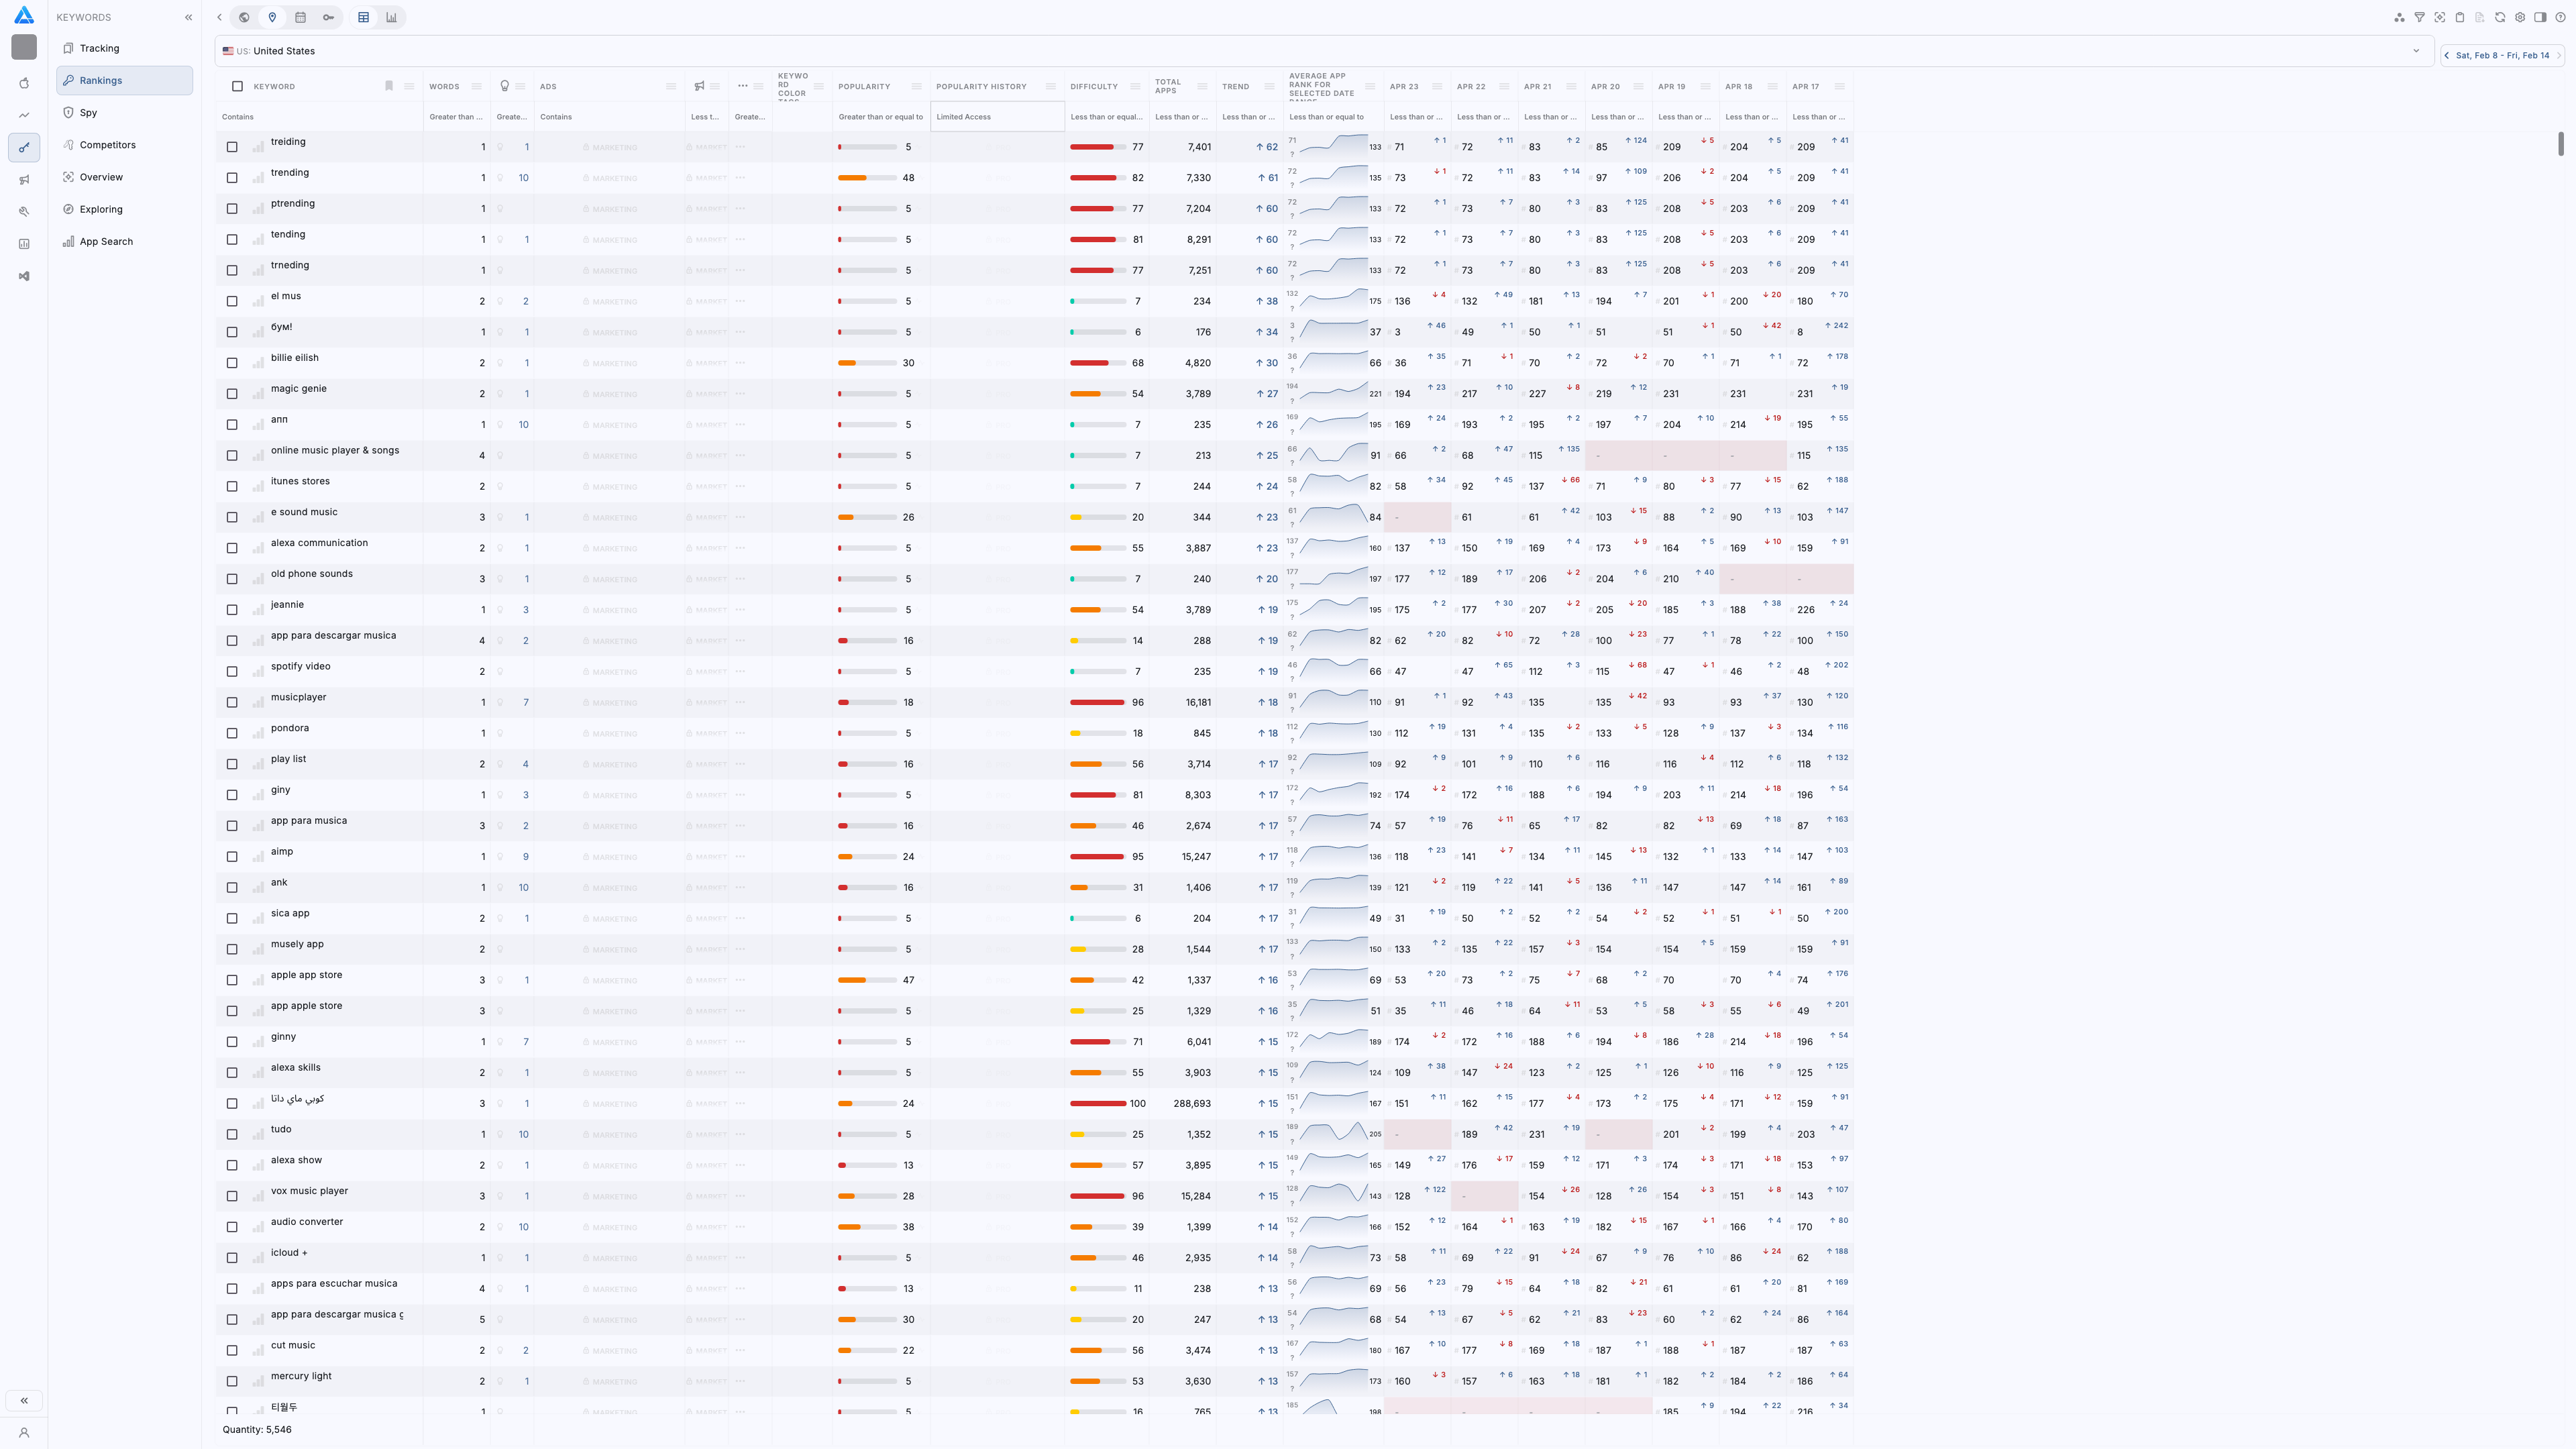Open the App Search menu item
This screenshot has width=2576, height=1449.
106,241
